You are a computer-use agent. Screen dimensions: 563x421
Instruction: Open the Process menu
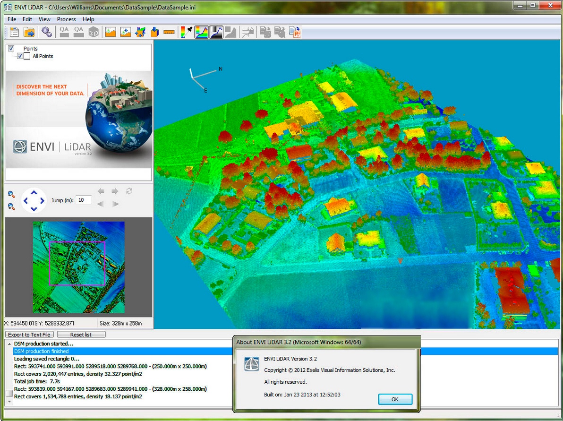pos(67,19)
